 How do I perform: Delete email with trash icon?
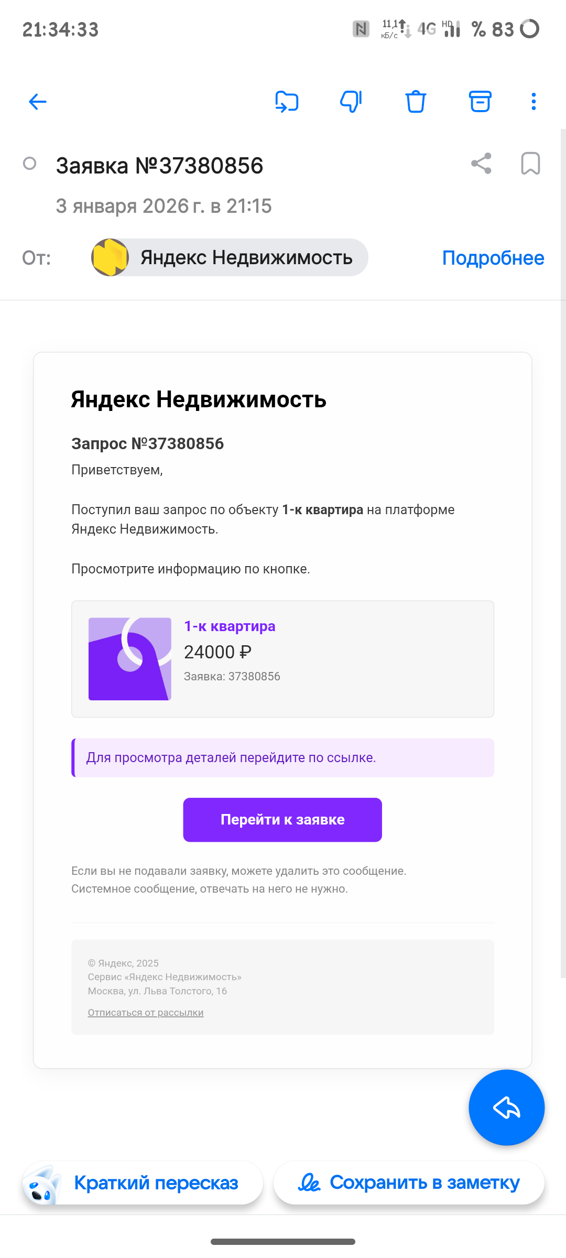(416, 102)
